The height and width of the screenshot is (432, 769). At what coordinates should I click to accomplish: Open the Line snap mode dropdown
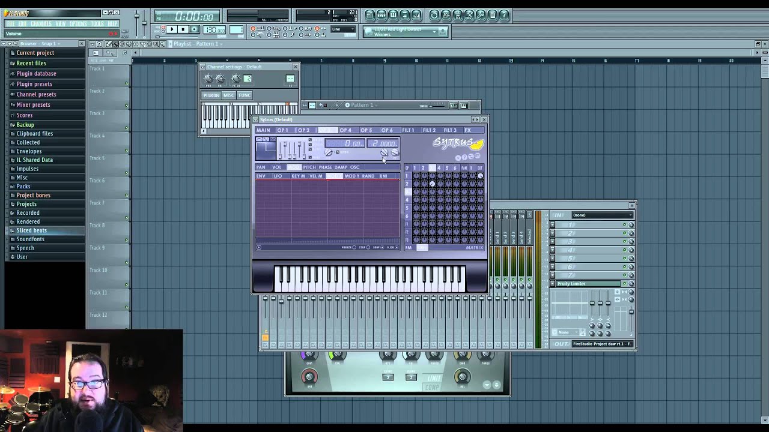tap(343, 29)
